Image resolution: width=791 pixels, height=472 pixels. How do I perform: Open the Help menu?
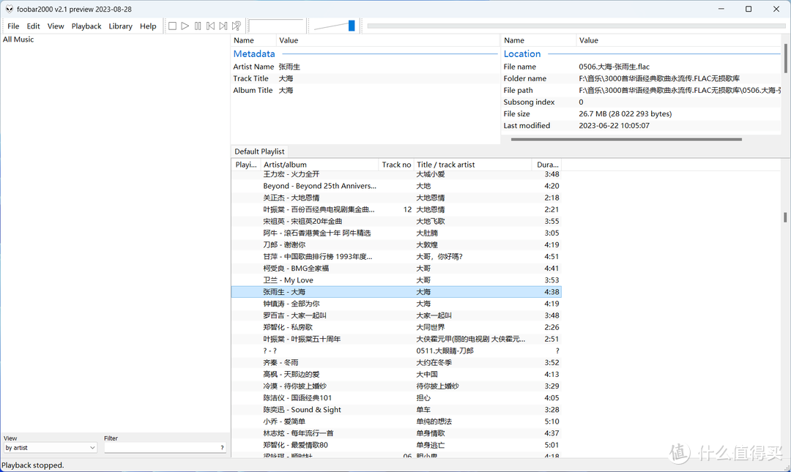[x=148, y=26]
